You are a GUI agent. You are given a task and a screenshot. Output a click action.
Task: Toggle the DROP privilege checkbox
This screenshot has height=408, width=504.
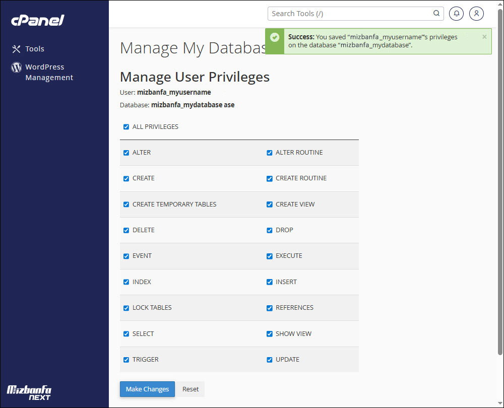[269, 230]
